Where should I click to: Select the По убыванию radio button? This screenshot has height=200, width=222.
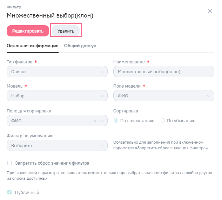point(162,121)
